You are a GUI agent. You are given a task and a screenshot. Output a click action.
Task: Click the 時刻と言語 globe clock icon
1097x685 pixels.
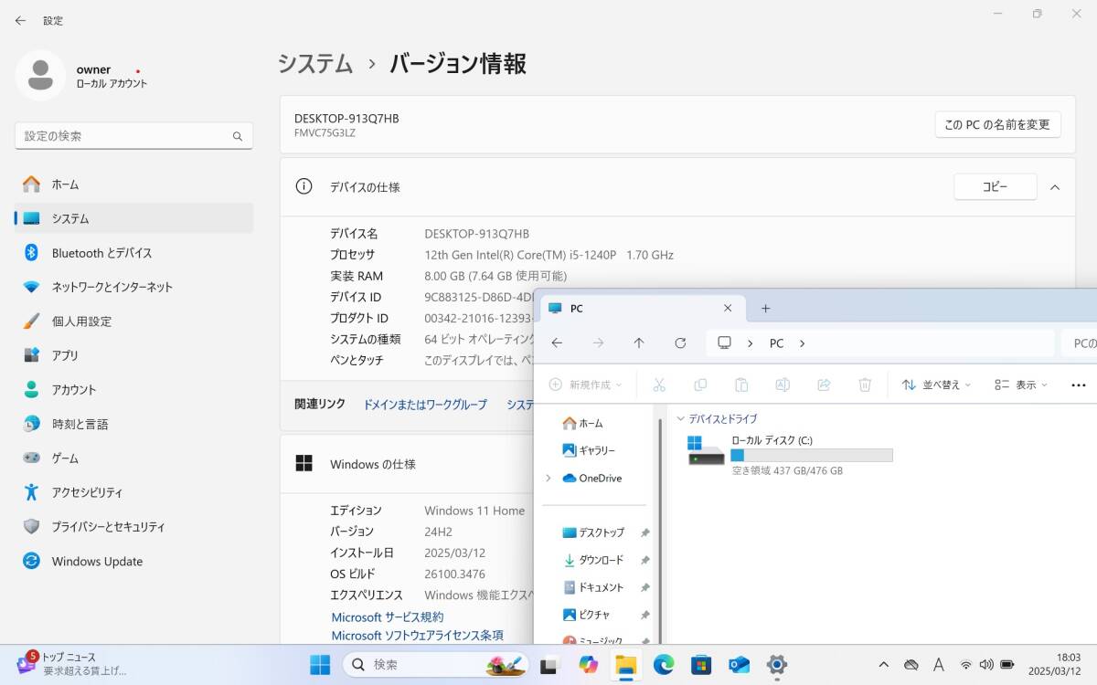pos(32,424)
